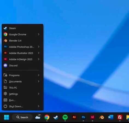Select the Google Chrome menu entry
The width and height of the screenshot is (129, 123).
coord(22,34)
